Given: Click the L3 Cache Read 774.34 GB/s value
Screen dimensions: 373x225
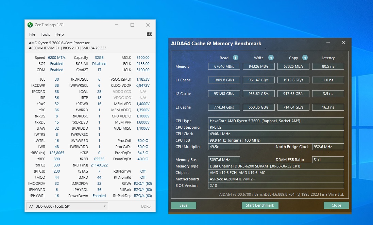Looking at the screenshot, I should click(x=224, y=107).
